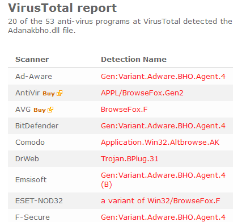
Task: Click the Emsisoft scanner name
Action: (x=31, y=180)
